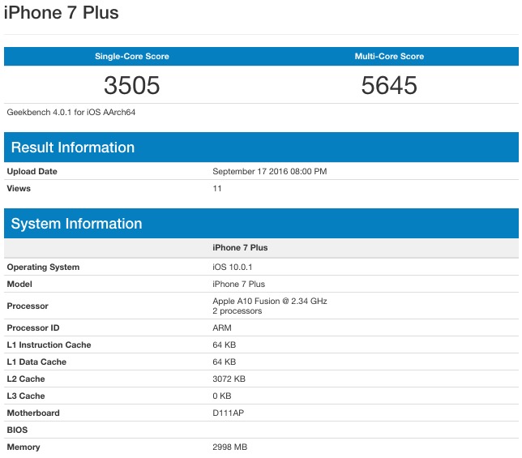The image size is (522, 458).
Task: Select the L2 Cache value 3072 KB
Action: tap(229, 379)
